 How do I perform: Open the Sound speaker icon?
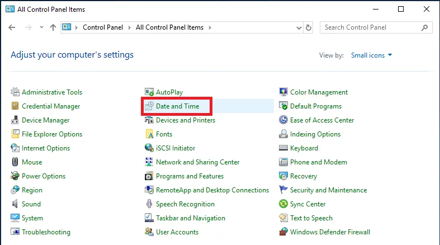pyautogui.click(x=15, y=204)
